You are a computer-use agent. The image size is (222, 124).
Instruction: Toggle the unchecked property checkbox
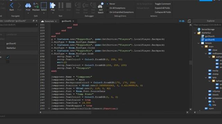(x=8, y=62)
